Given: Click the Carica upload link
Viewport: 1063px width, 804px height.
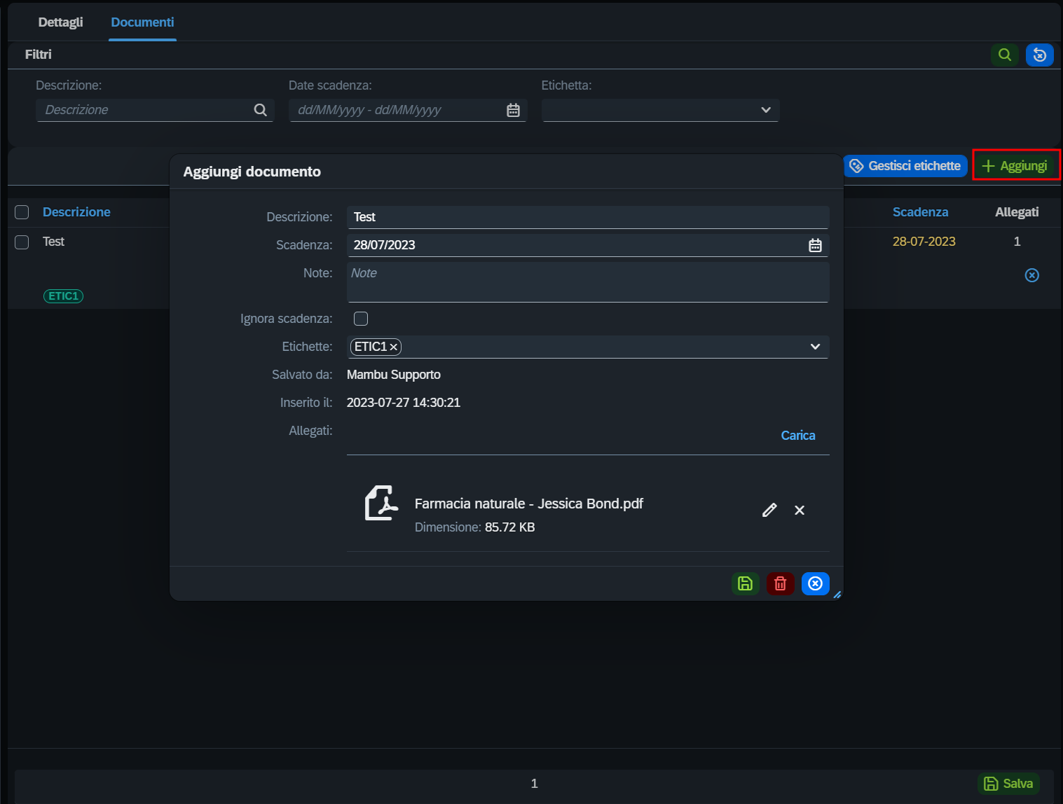Looking at the screenshot, I should click(797, 436).
